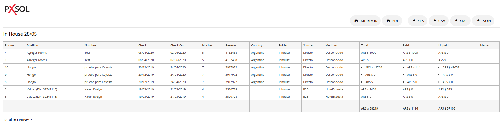Screen dimensions: 502x125
Task: Click the PXSOL logo
Action: pyautogui.click(x=17, y=10)
